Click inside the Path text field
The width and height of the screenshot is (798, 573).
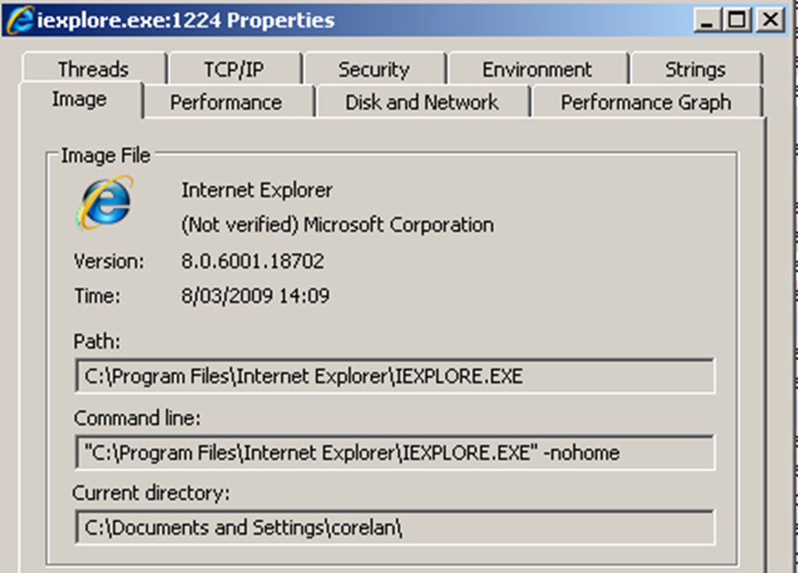(394, 377)
